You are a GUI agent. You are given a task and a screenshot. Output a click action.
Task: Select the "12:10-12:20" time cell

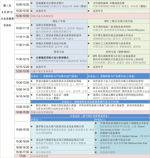[x=22, y=67]
